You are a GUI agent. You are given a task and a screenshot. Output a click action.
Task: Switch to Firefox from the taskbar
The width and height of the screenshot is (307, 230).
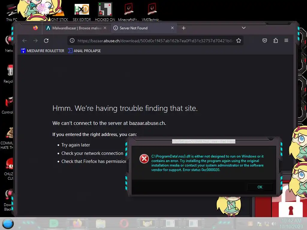[77, 223]
